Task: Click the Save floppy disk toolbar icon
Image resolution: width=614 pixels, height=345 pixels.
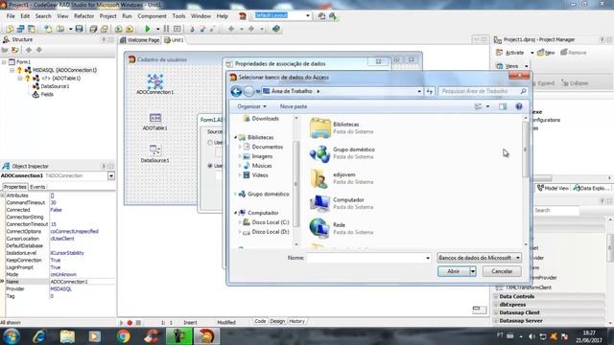Action: (79, 29)
